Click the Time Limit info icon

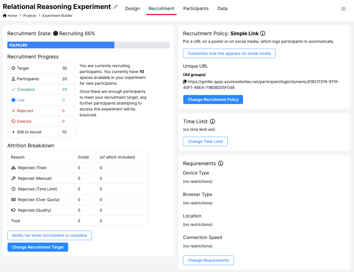pos(212,121)
